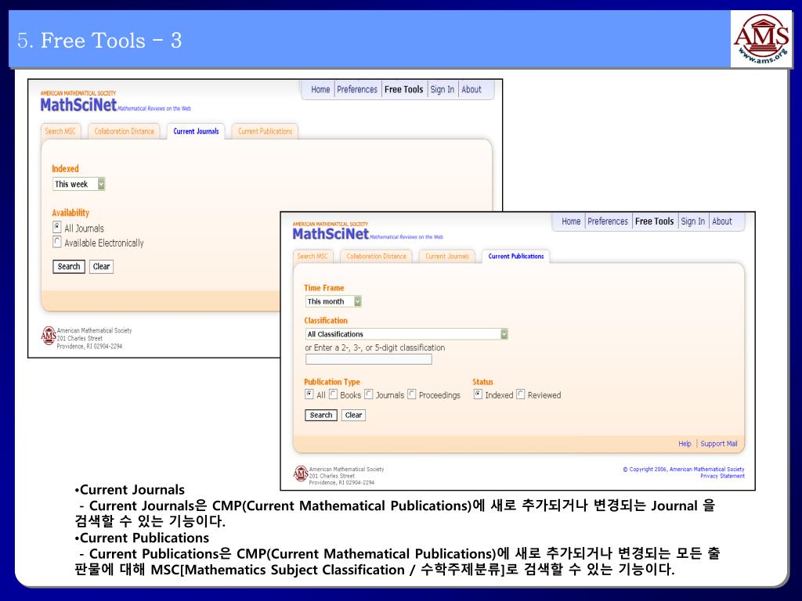Viewport: 802px width, 601px height.
Task: Click About in Journals window nav
Action: pyautogui.click(x=471, y=89)
